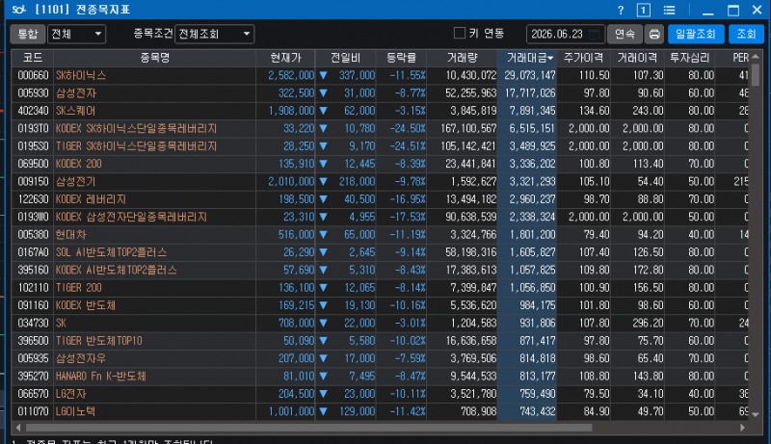Image resolution: width=771 pixels, height=444 pixels.
Task: Click 삼성전기 change amount 218,000
Action: coord(357,182)
